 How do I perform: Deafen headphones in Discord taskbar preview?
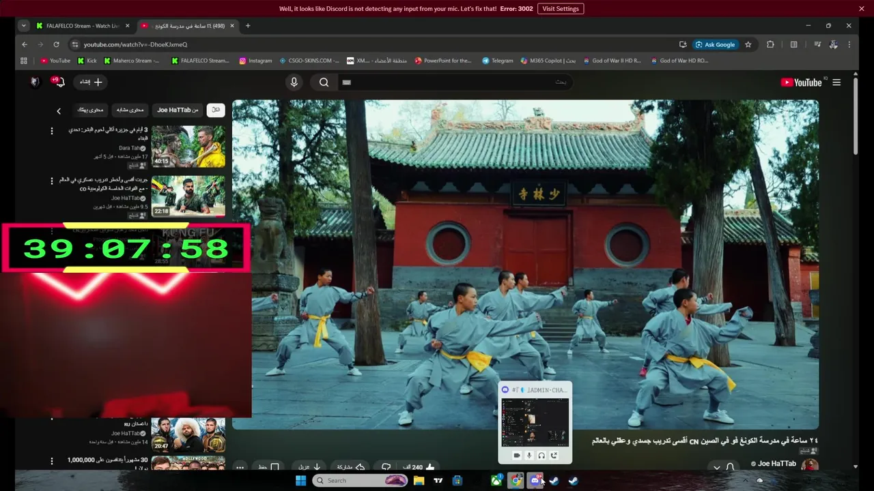coord(541,455)
